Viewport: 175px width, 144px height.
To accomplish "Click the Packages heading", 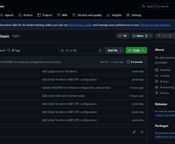I will (161, 126).
